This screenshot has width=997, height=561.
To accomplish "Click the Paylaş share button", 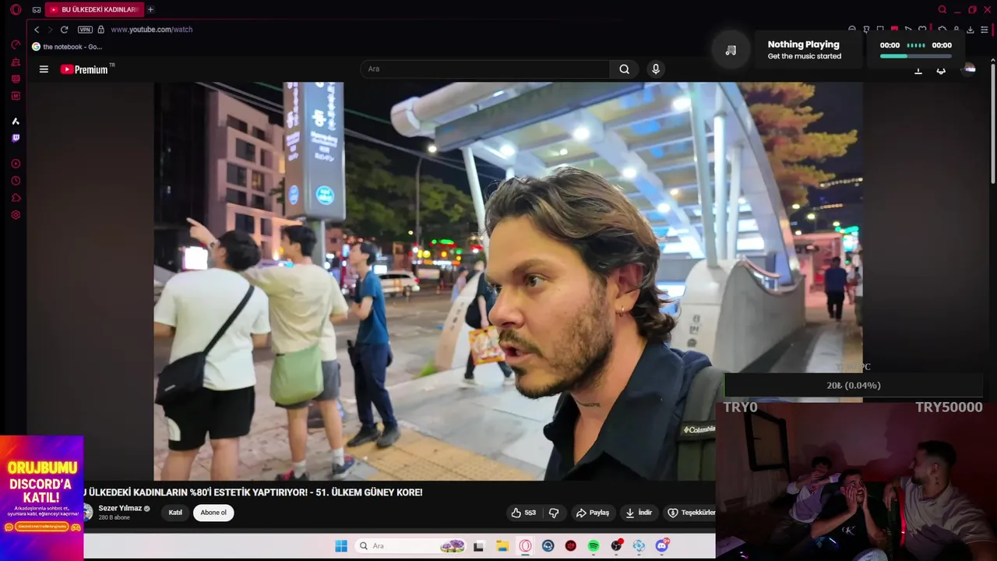I will tap(593, 513).
